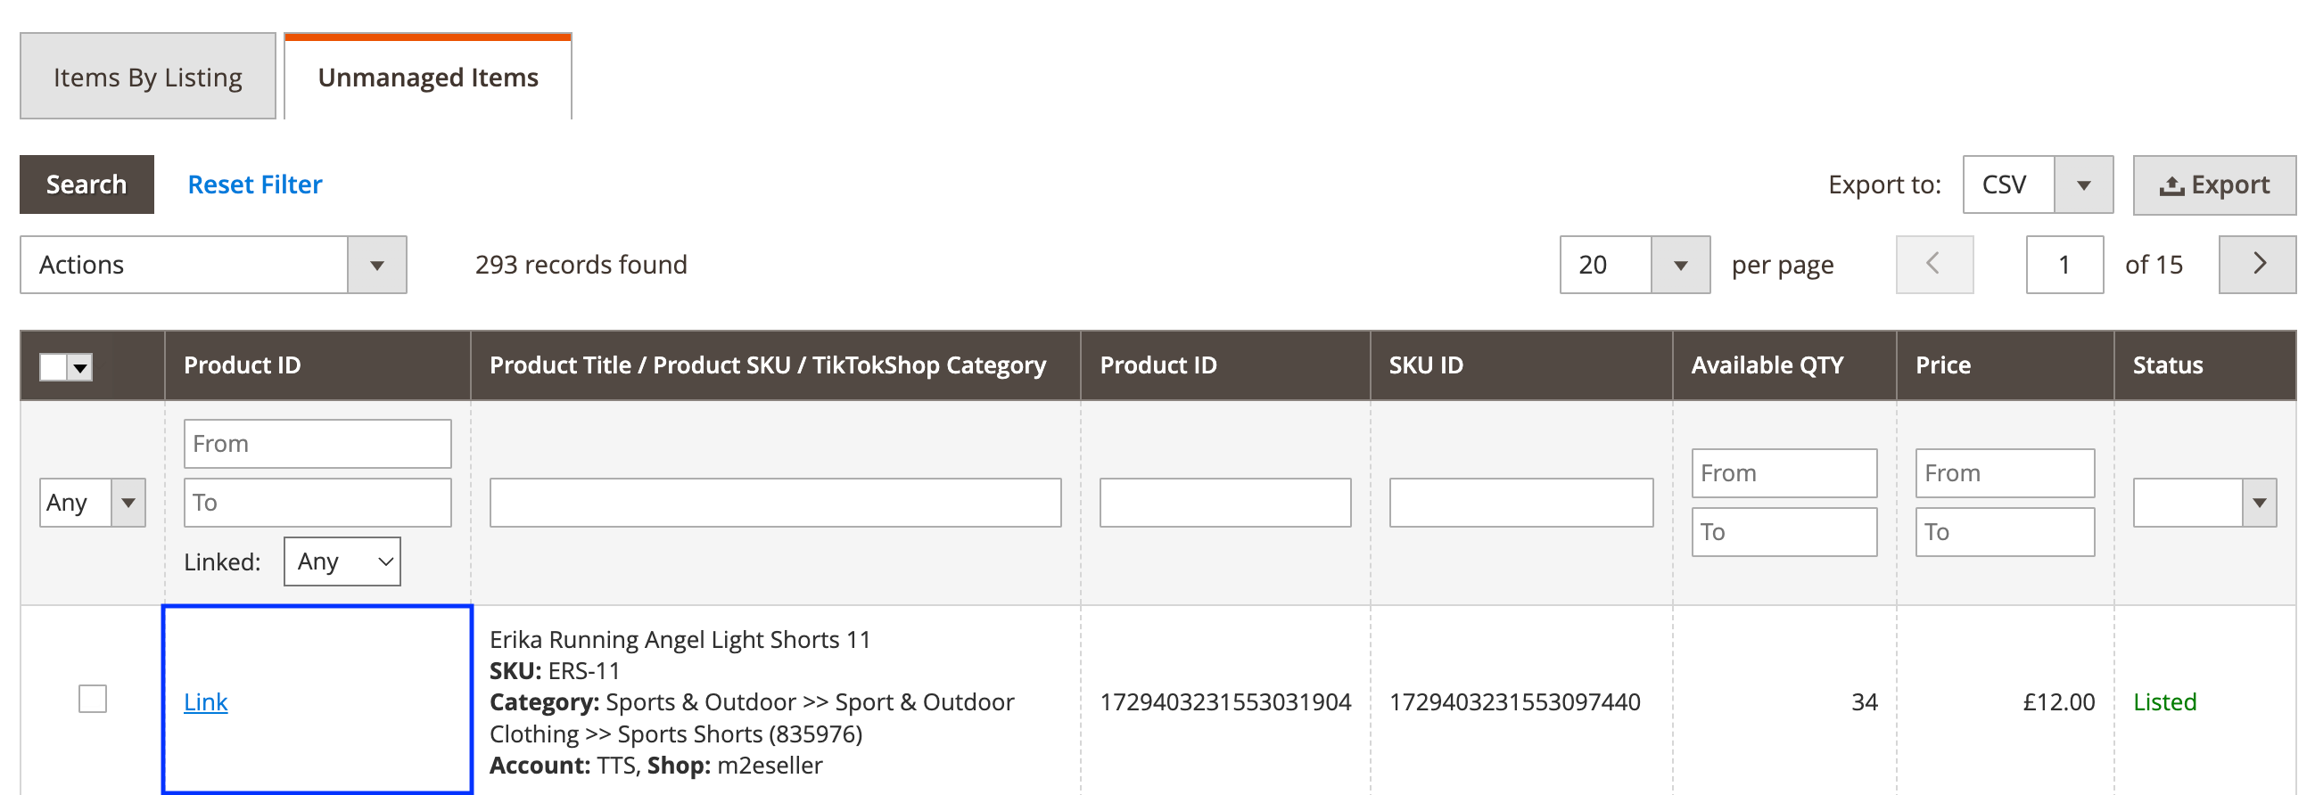Focus the SKU ID filter field
The height and width of the screenshot is (795, 2315).
click(1520, 502)
